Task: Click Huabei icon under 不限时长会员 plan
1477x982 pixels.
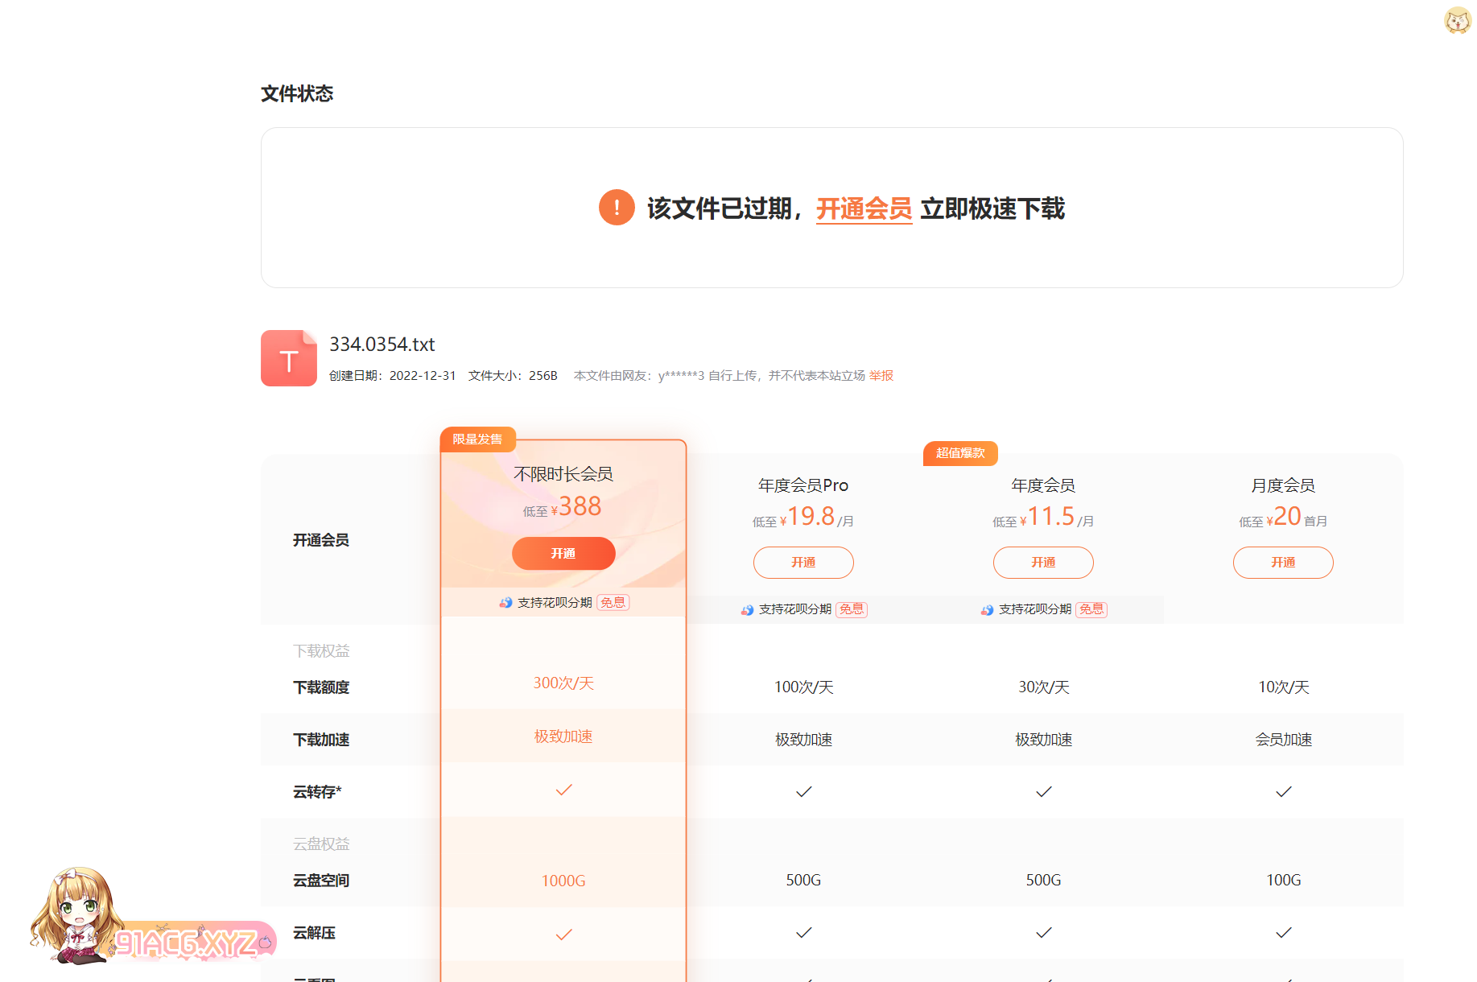Action: 505,603
